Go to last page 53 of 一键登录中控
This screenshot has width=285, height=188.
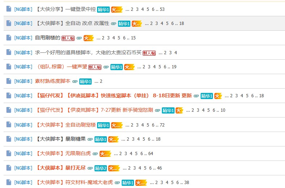(x=162, y=9)
